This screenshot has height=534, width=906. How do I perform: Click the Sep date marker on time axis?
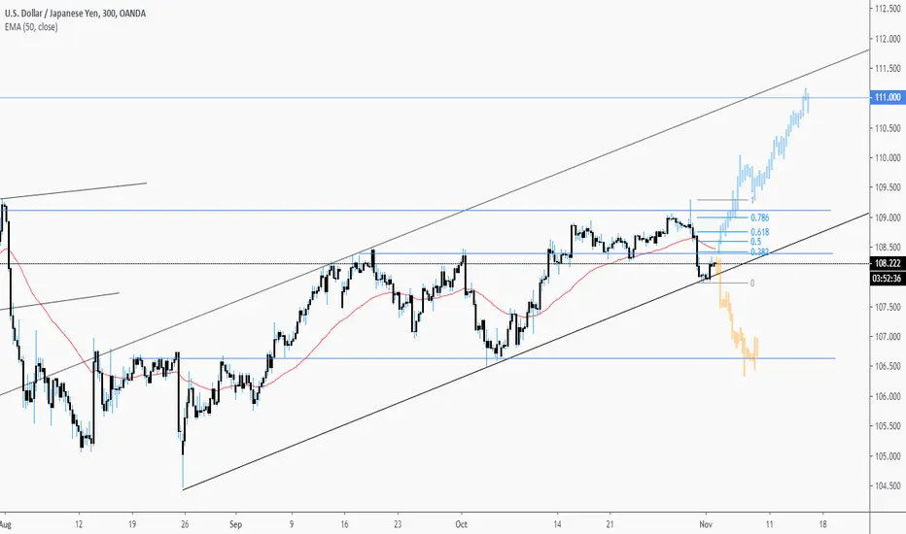click(235, 524)
